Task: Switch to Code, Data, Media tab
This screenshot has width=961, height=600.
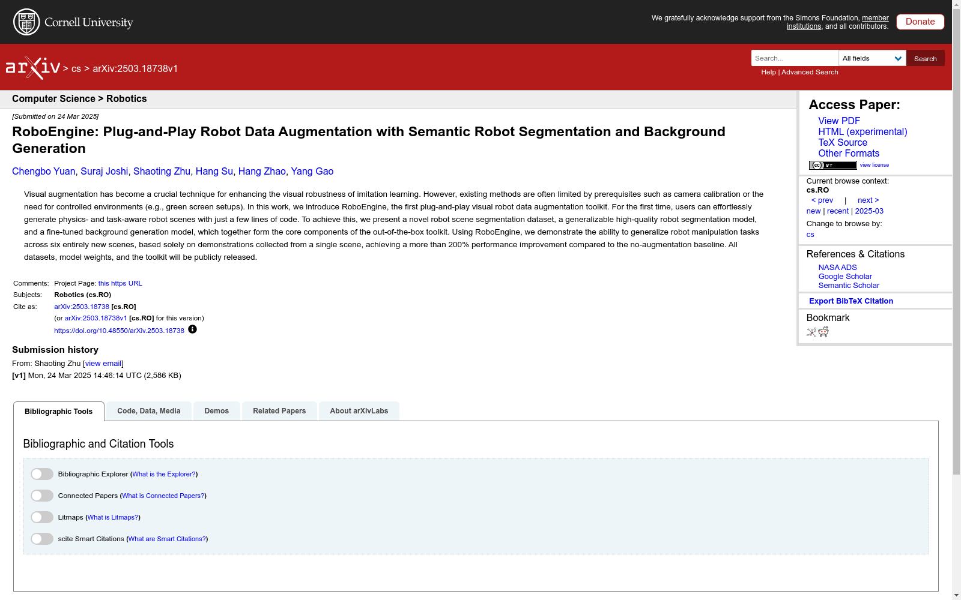Action: coord(149,411)
